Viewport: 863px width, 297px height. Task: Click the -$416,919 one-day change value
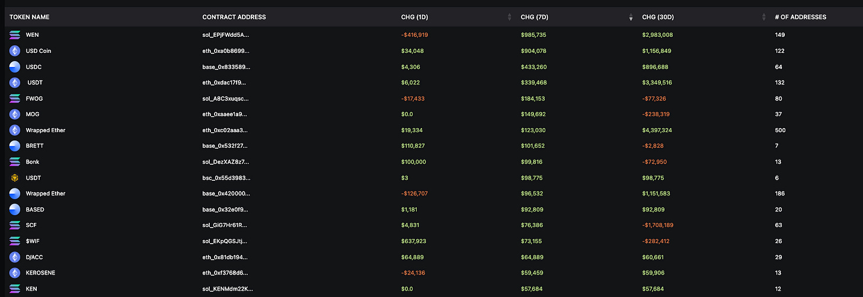[415, 35]
